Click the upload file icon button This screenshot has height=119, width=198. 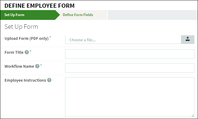188,39
